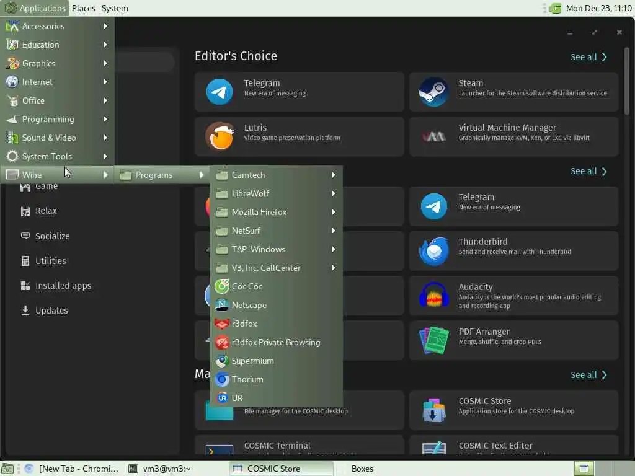Screen dimensions: 635x476
Task: Expand the Mozilla Firefox folder submenu
Action: point(276,212)
